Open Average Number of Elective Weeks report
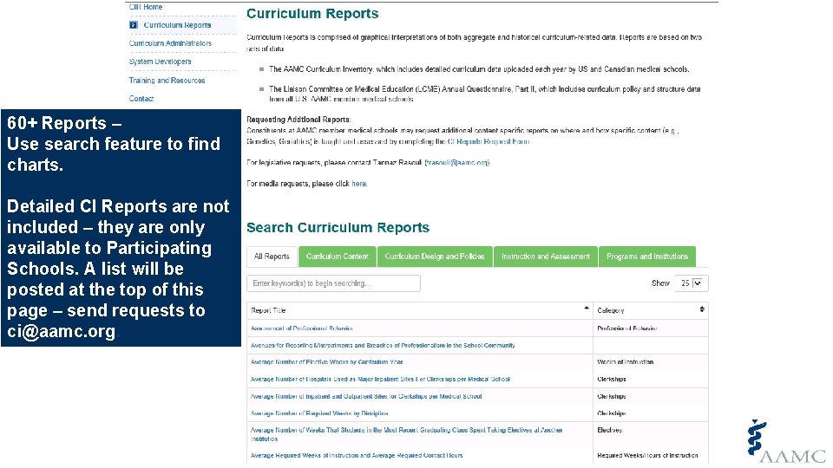 tap(327, 362)
